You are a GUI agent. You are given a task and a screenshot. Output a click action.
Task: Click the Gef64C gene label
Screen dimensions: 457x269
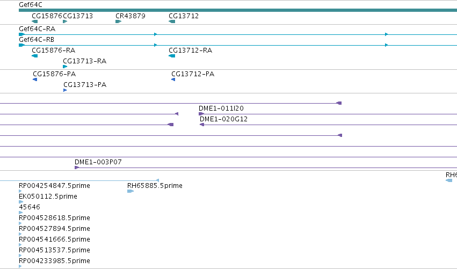click(30, 5)
